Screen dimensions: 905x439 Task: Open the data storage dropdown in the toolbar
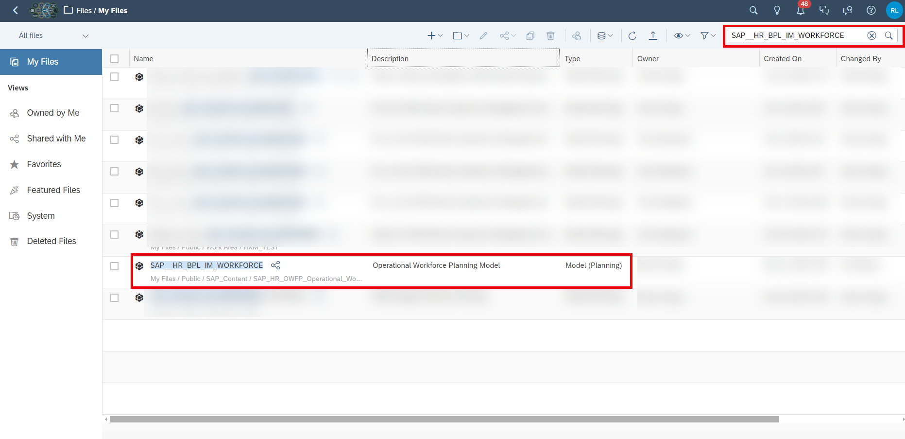click(605, 35)
